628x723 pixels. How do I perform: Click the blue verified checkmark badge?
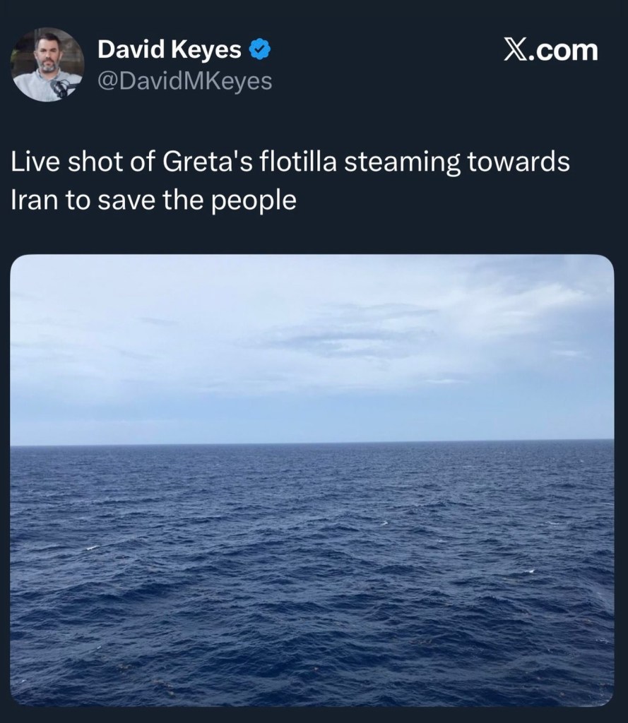point(259,50)
